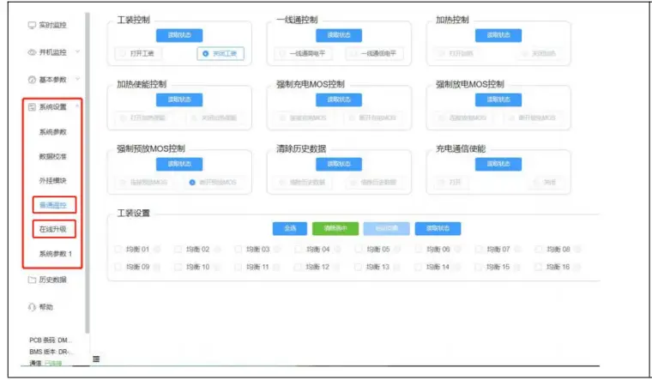This screenshot has height=380, width=652.
Task: Click the BMS 版本 text in sidebar
Action: pos(51,352)
